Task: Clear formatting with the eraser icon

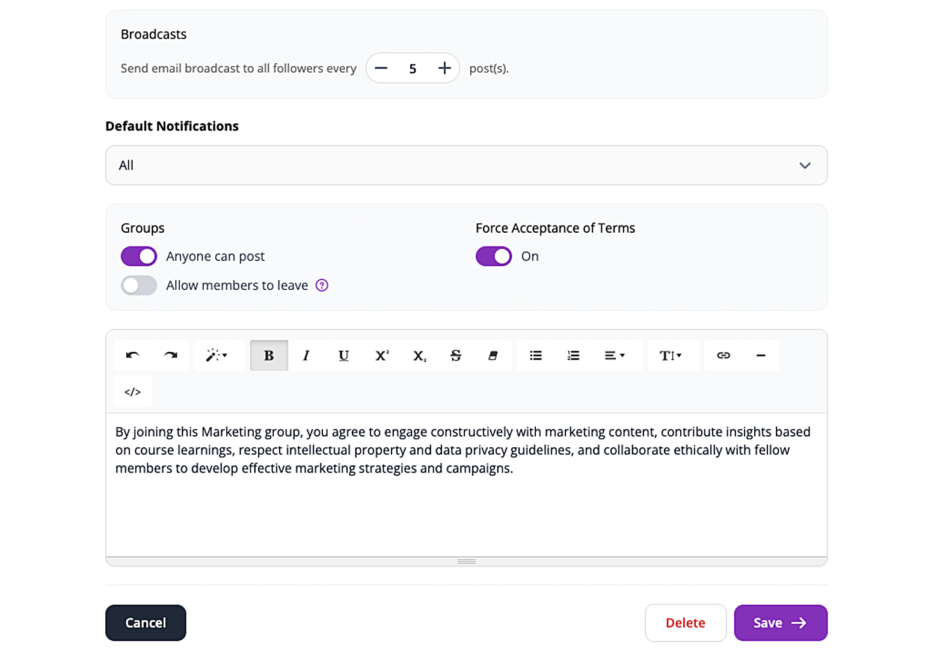Action: [x=493, y=355]
